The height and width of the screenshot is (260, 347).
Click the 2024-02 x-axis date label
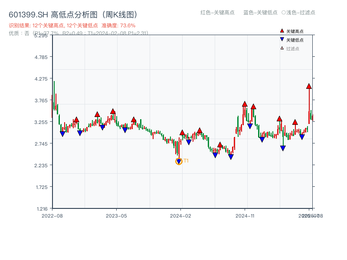pyautogui.click(x=181, y=215)
